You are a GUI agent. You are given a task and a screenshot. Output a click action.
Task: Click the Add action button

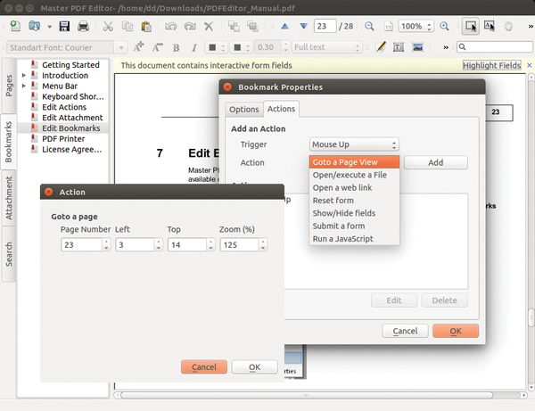pyautogui.click(x=435, y=162)
